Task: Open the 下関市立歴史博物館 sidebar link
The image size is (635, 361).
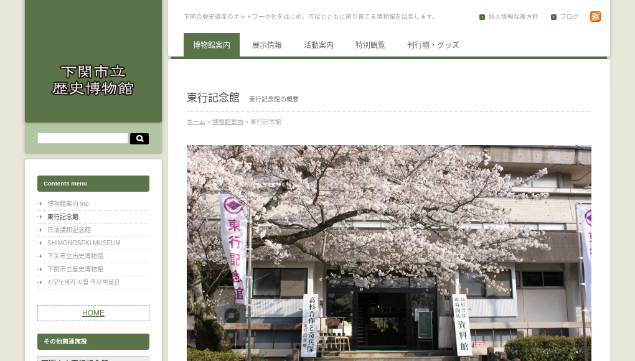Action: point(75,269)
